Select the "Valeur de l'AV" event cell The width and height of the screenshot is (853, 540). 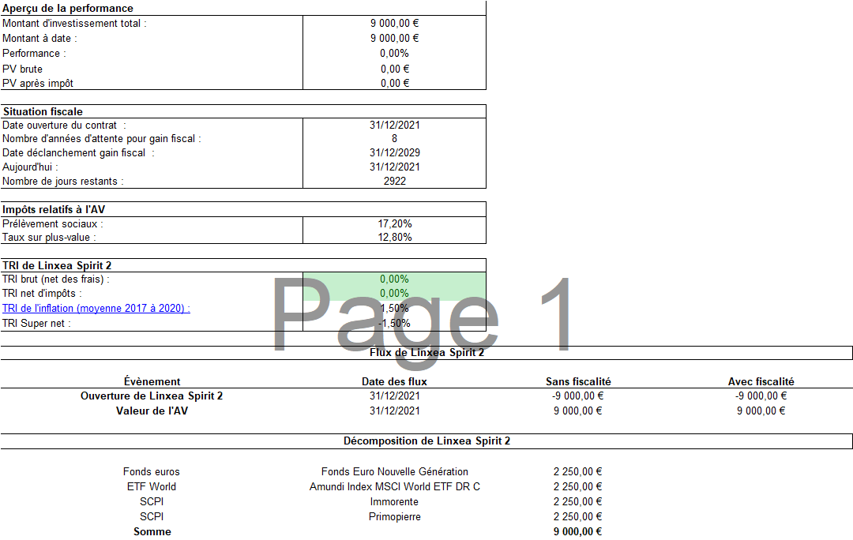152,411
